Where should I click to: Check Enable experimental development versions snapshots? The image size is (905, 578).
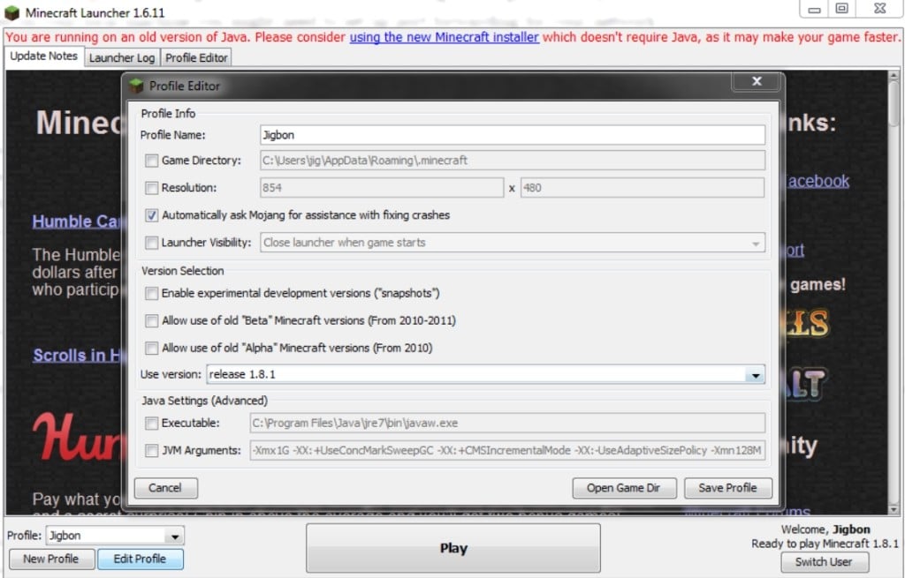151,293
